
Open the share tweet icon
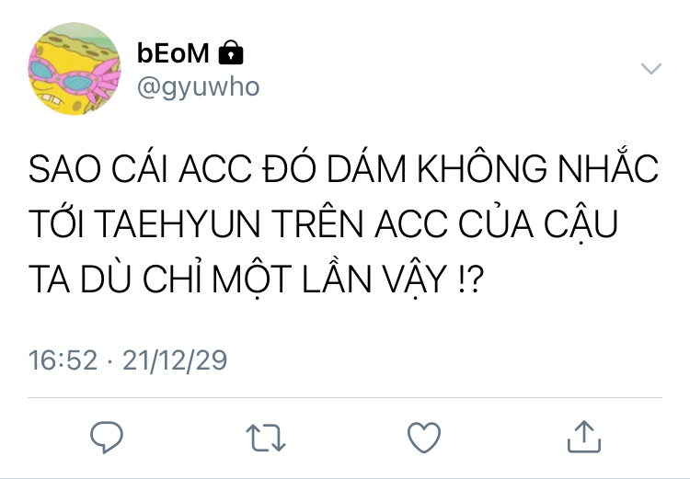(584, 437)
